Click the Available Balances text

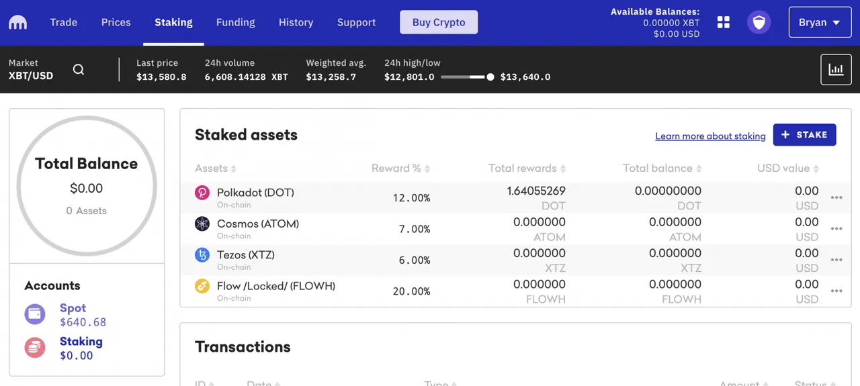tap(655, 11)
